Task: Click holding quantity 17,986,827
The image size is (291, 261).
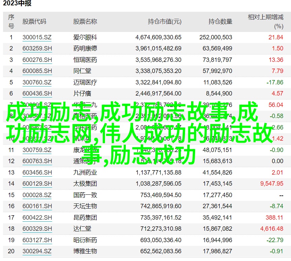Action: (217, 251)
